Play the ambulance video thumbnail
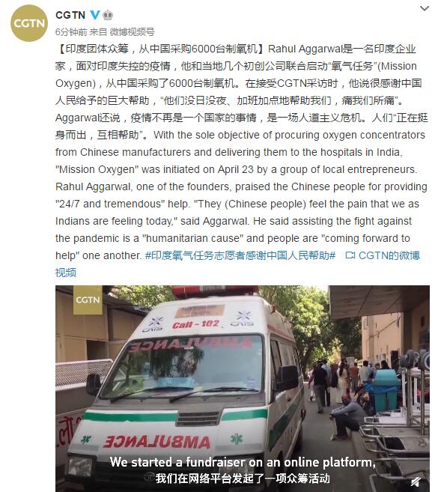The height and width of the screenshot is (492, 444). 243,389
